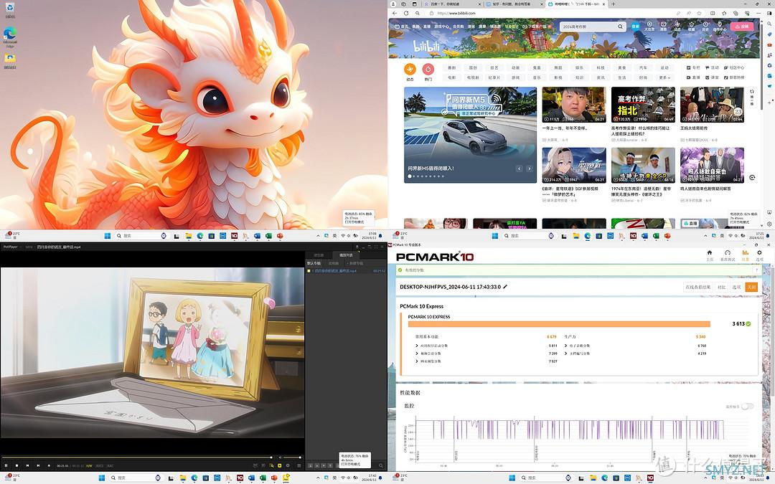Viewport: 775px width, 484px height.
Task: Launch the Microsoft Edge desktop shortcut
Action: 10,37
